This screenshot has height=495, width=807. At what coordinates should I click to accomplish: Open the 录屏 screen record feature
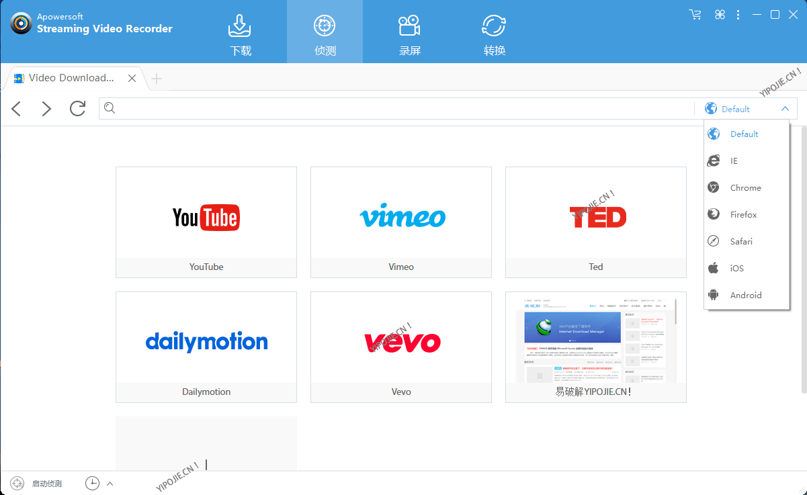point(410,32)
